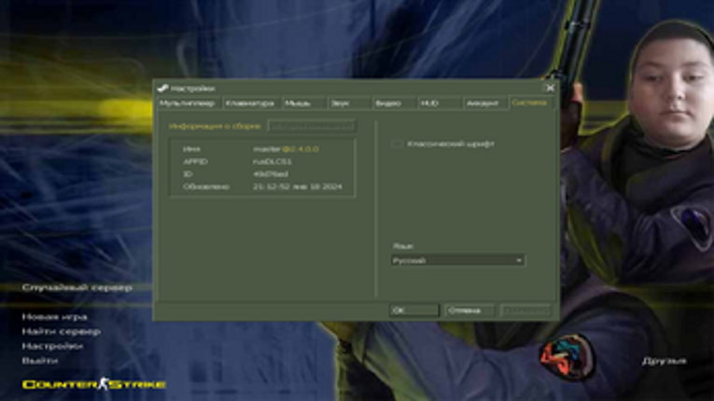The width and height of the screenshot is (714, 401).
Task: Click the APPID label
Action: coord(195,161)
